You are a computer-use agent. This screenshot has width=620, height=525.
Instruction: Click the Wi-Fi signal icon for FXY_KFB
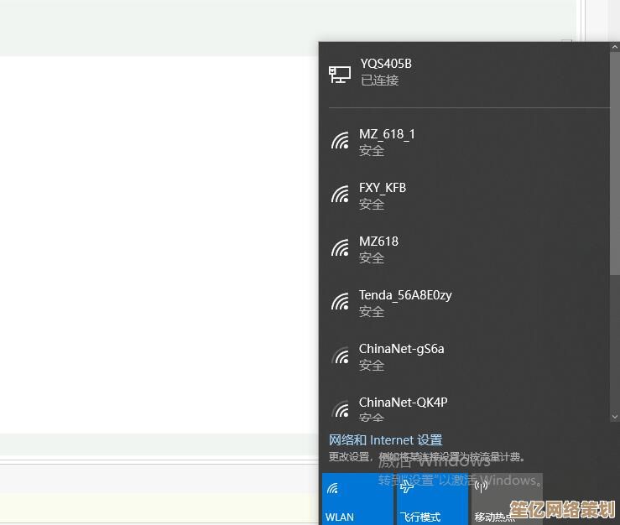pos(340,195)
